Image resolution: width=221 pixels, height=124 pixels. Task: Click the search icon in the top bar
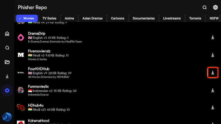click(204, 7)
